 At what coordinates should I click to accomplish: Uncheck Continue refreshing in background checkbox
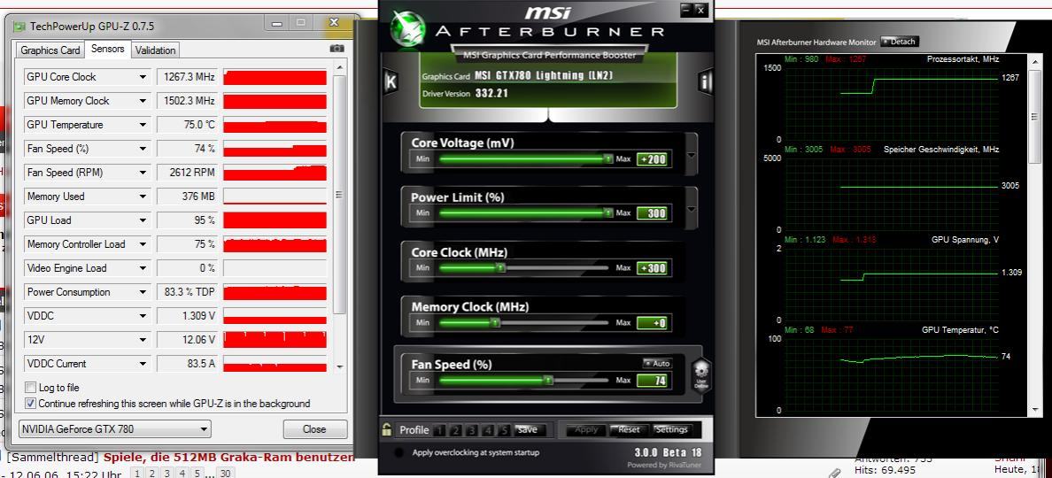click(x=30, y=404)
